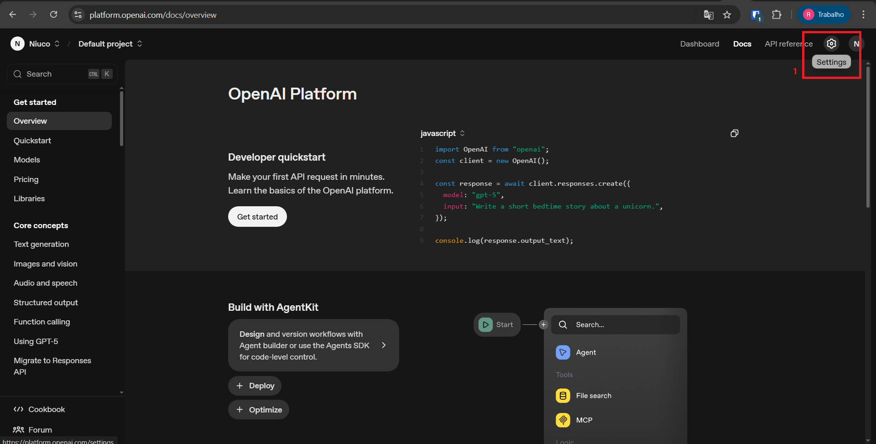Screen dimensions: 876x444
Task: Click the Start node play icon
Action: click(485, 324)
